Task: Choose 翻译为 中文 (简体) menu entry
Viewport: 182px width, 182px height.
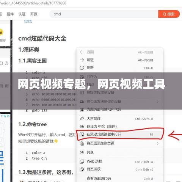Action: [x=119, y=126]
